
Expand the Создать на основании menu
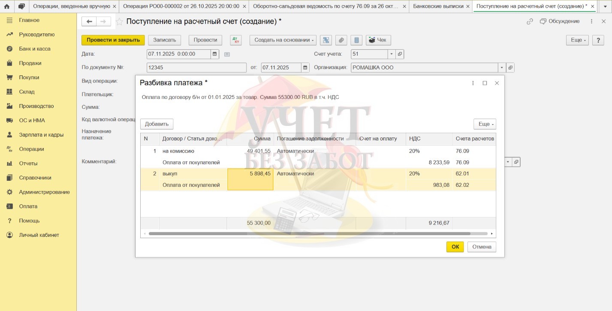click(283, 40)
